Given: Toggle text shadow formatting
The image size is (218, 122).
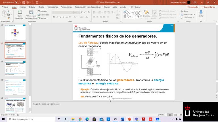Looking at the screenshot, I should click(x=64, y=17).
